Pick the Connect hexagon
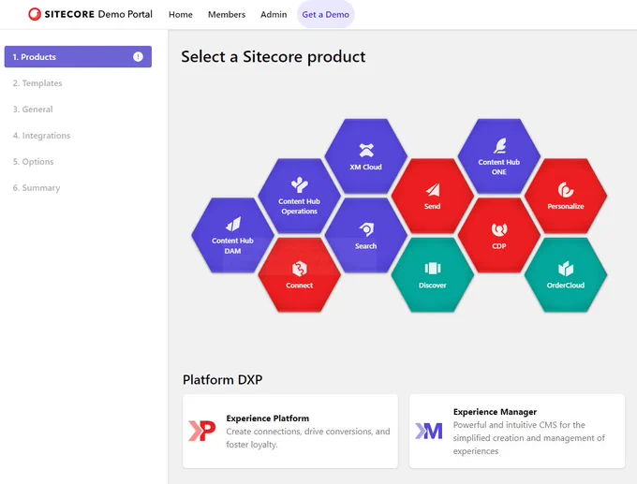637x484 pixels. click(x=300, y=275)
